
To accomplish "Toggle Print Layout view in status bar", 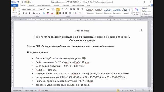I will [118, 90].
